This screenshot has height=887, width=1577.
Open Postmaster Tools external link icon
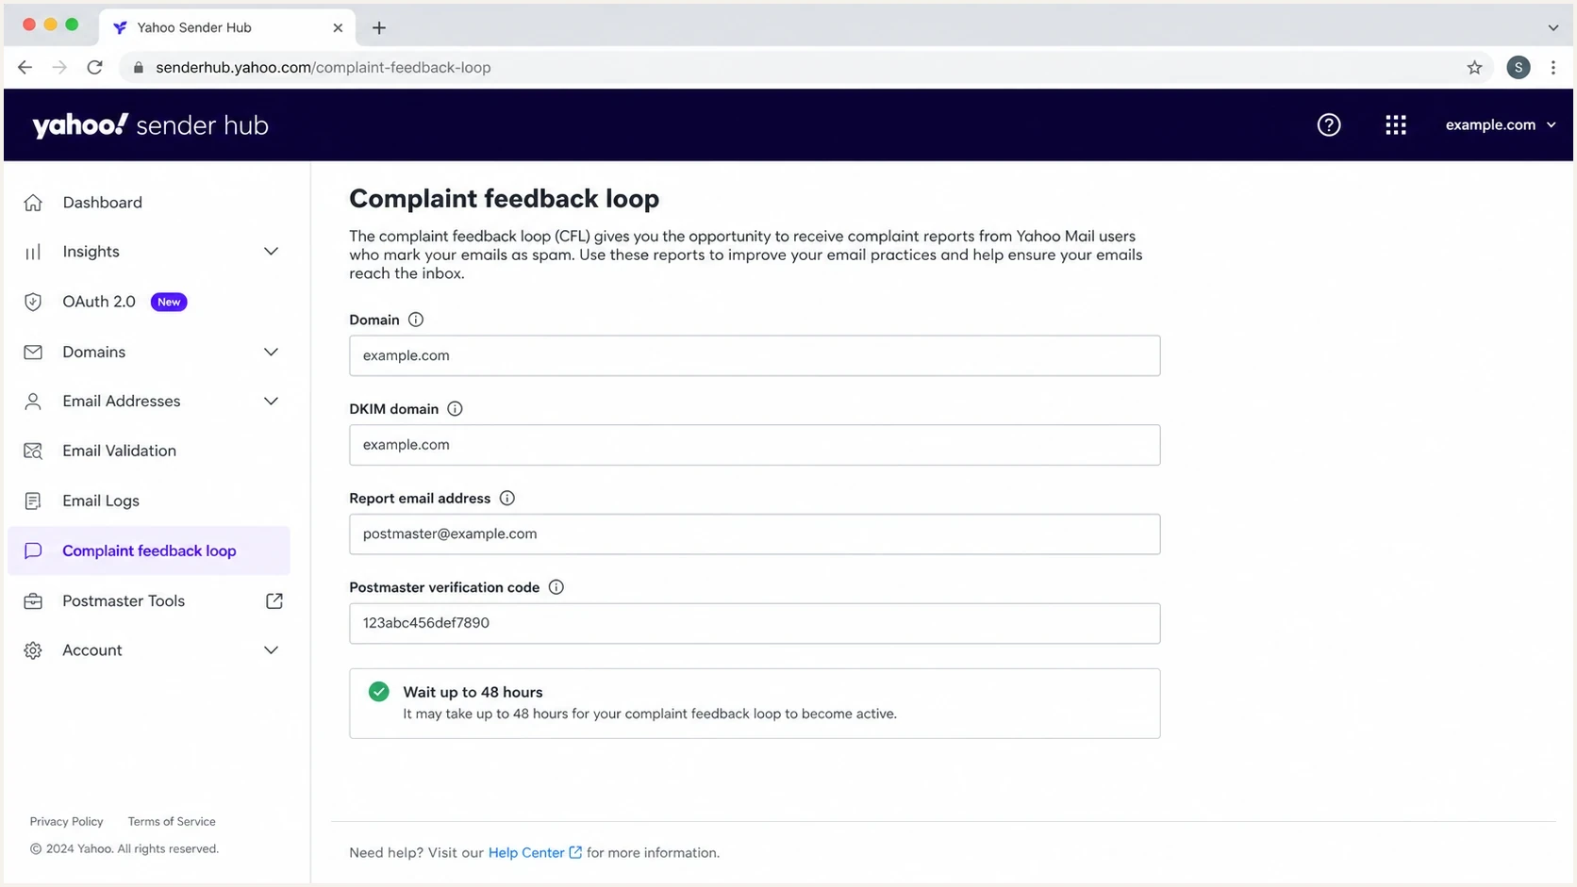point(274,600)
